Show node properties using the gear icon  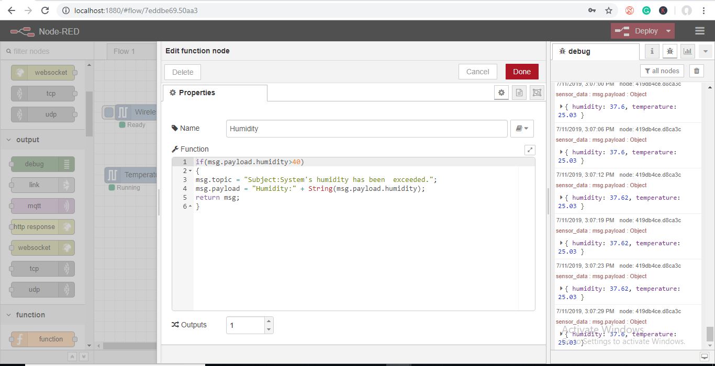(501, 93)
